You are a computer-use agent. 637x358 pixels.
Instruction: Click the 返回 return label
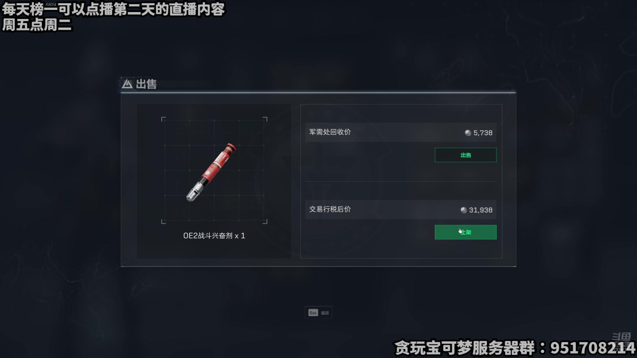click(325, 313)
